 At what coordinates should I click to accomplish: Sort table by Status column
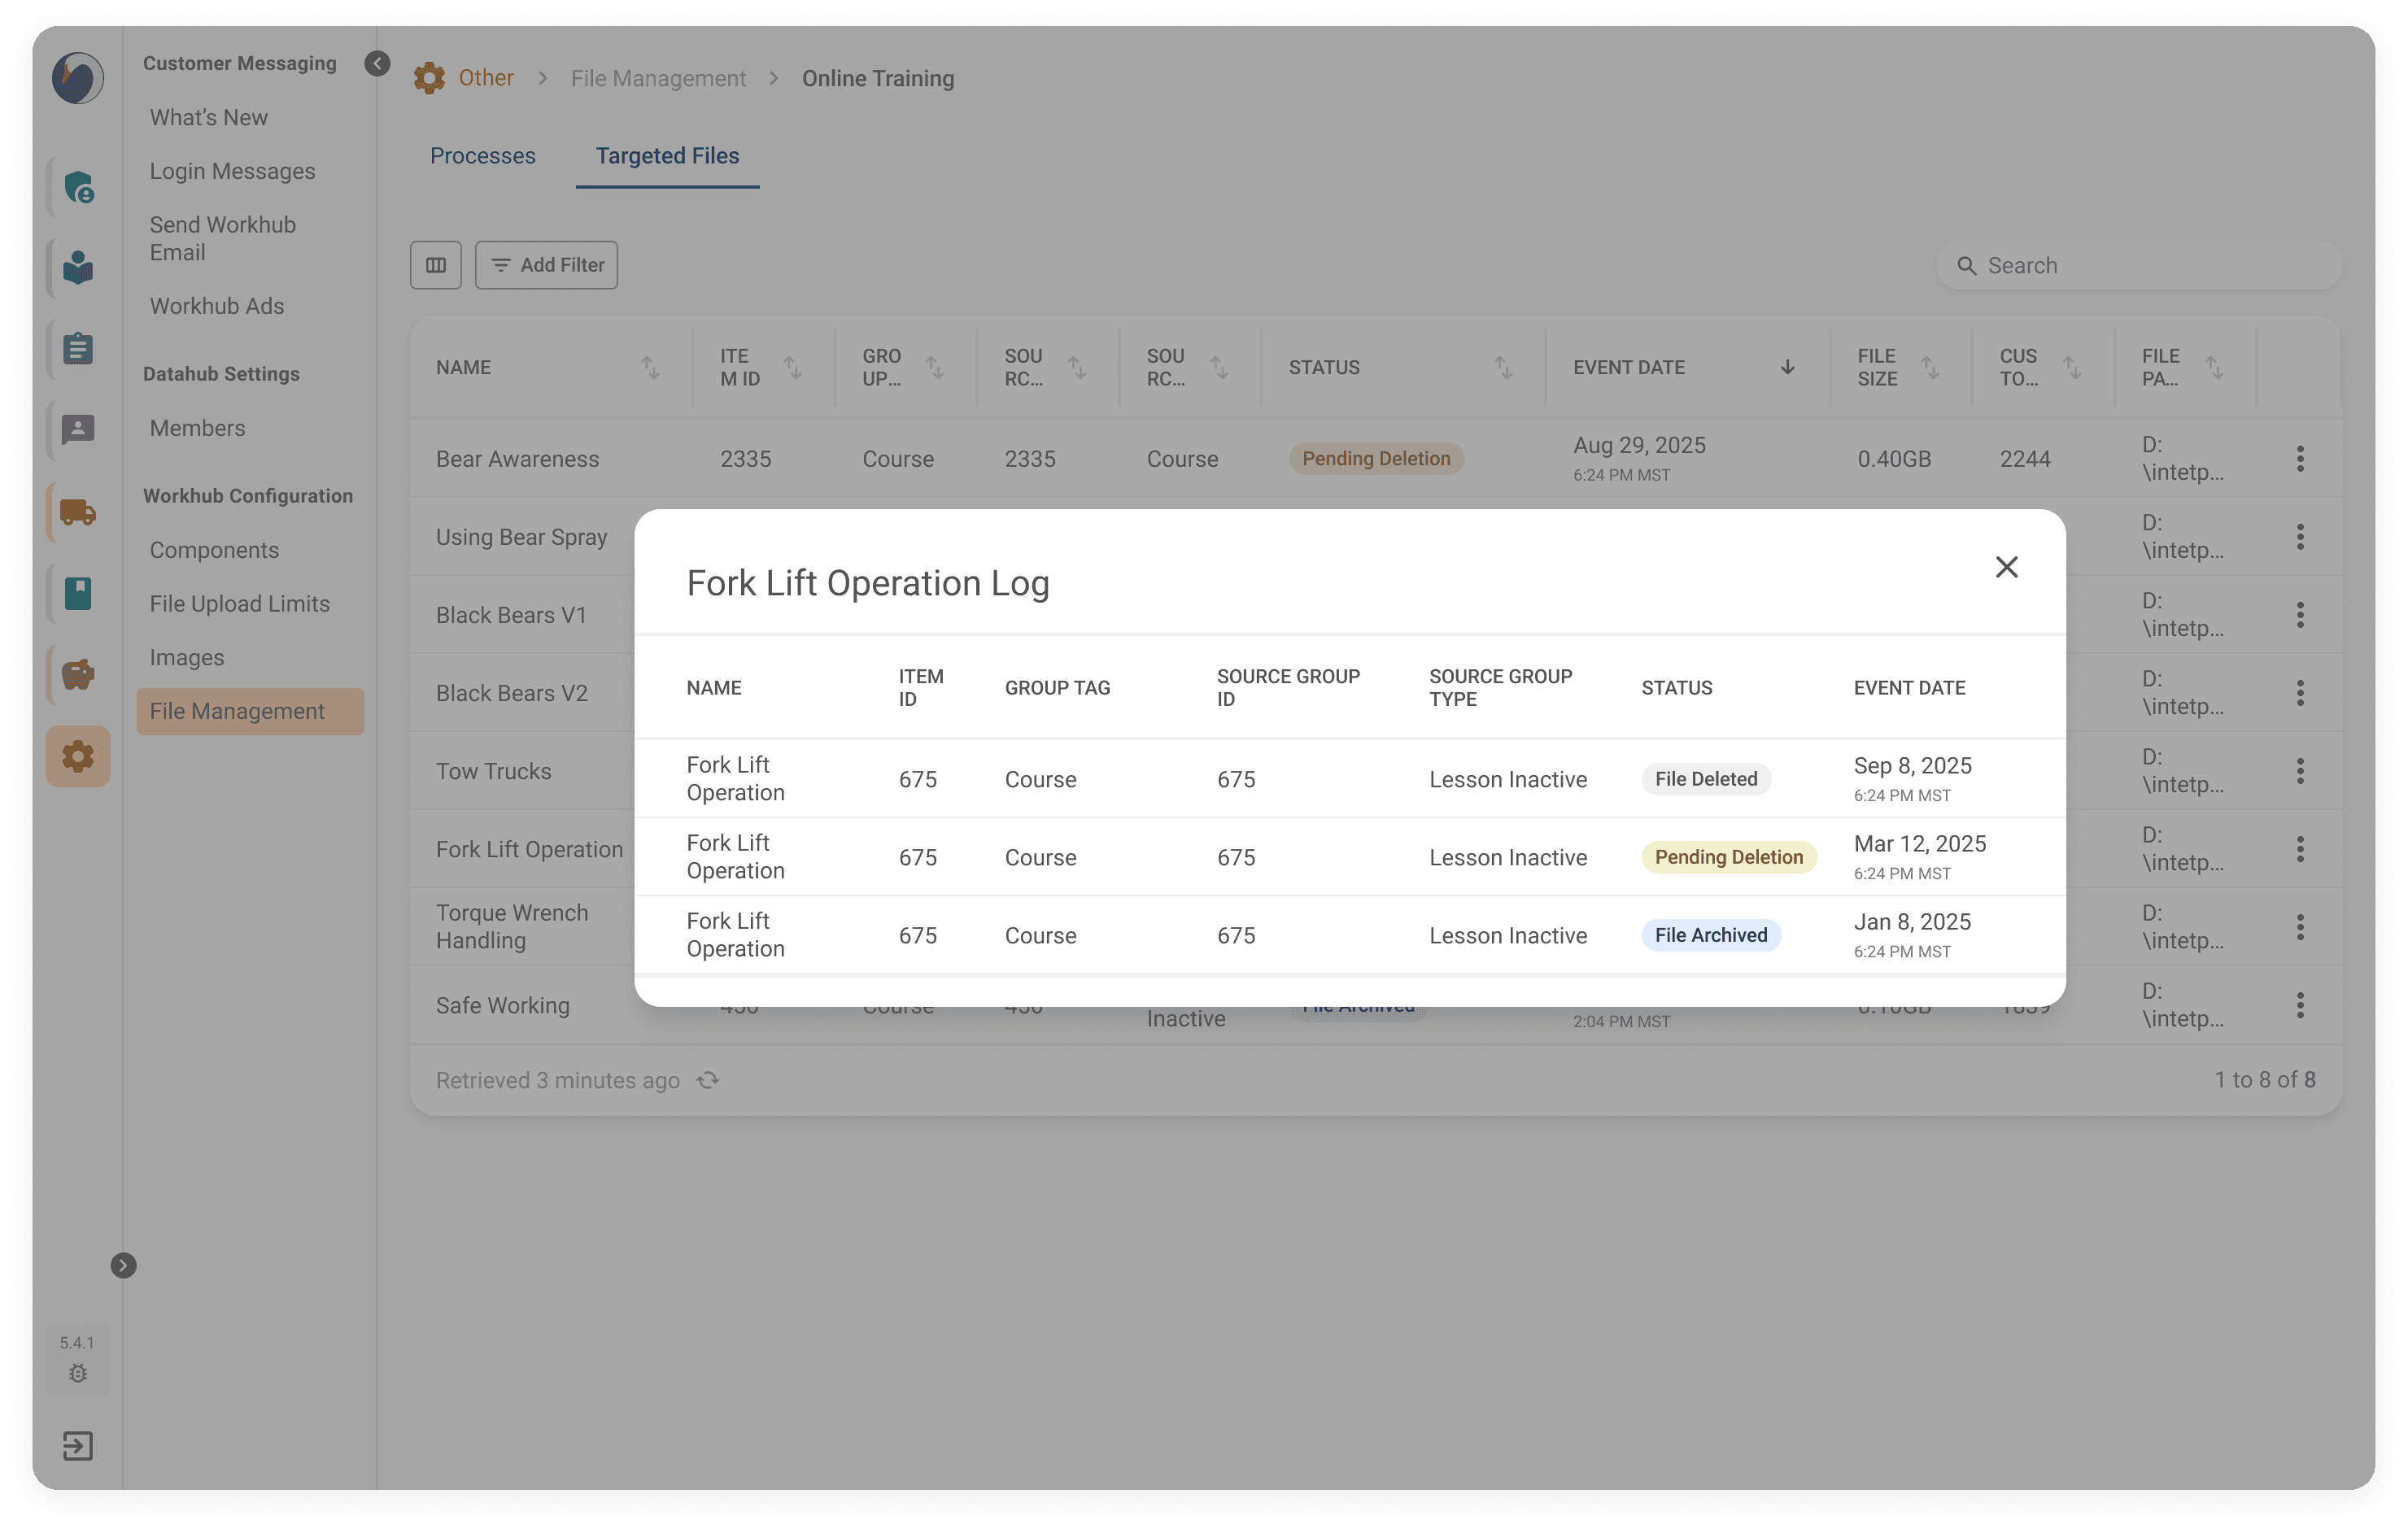[x=1503, y=367]
